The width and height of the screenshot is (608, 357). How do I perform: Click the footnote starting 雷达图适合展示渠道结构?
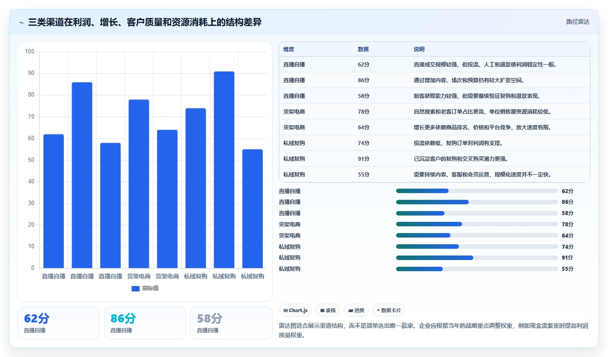pos(433,330)
